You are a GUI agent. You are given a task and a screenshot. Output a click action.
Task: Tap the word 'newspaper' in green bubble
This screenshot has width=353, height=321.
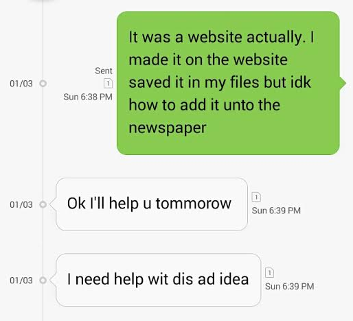[x=168, y=128]
